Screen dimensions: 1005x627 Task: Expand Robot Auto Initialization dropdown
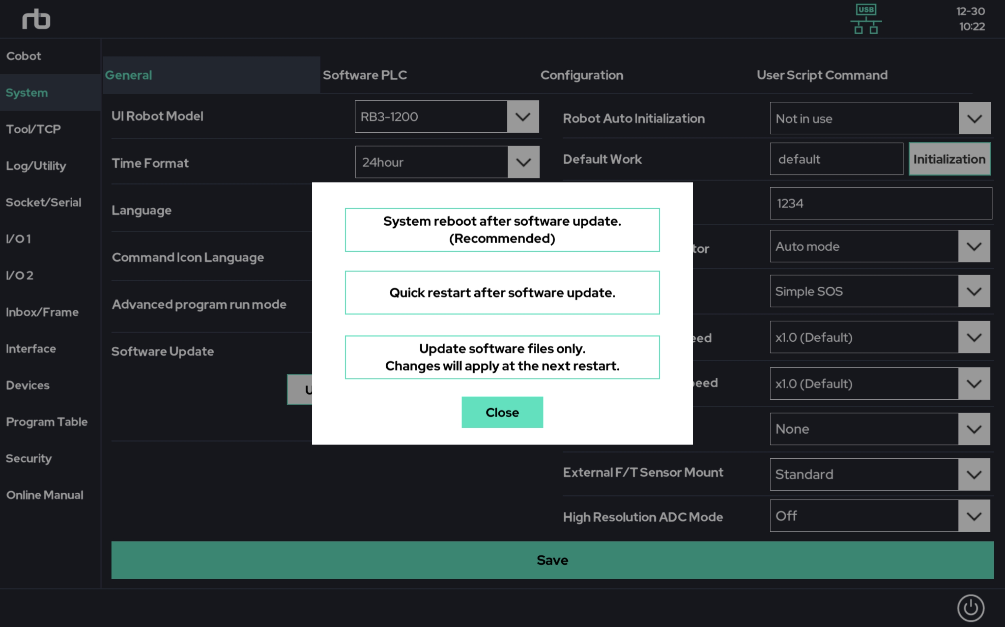pos(974,119)
